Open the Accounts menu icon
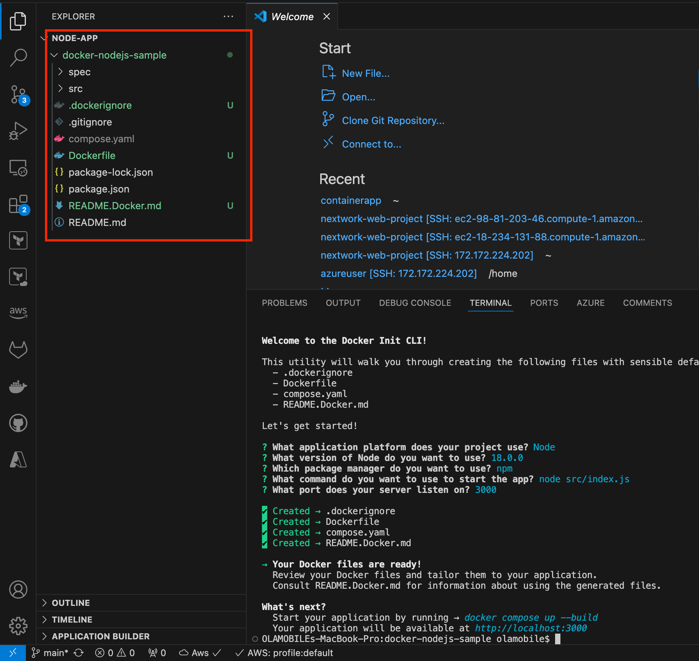699x661 pixels. [x=18, y=589]
